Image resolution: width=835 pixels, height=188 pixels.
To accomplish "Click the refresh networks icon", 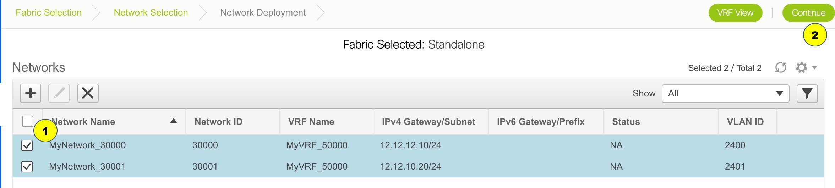I will click(781, 67).
